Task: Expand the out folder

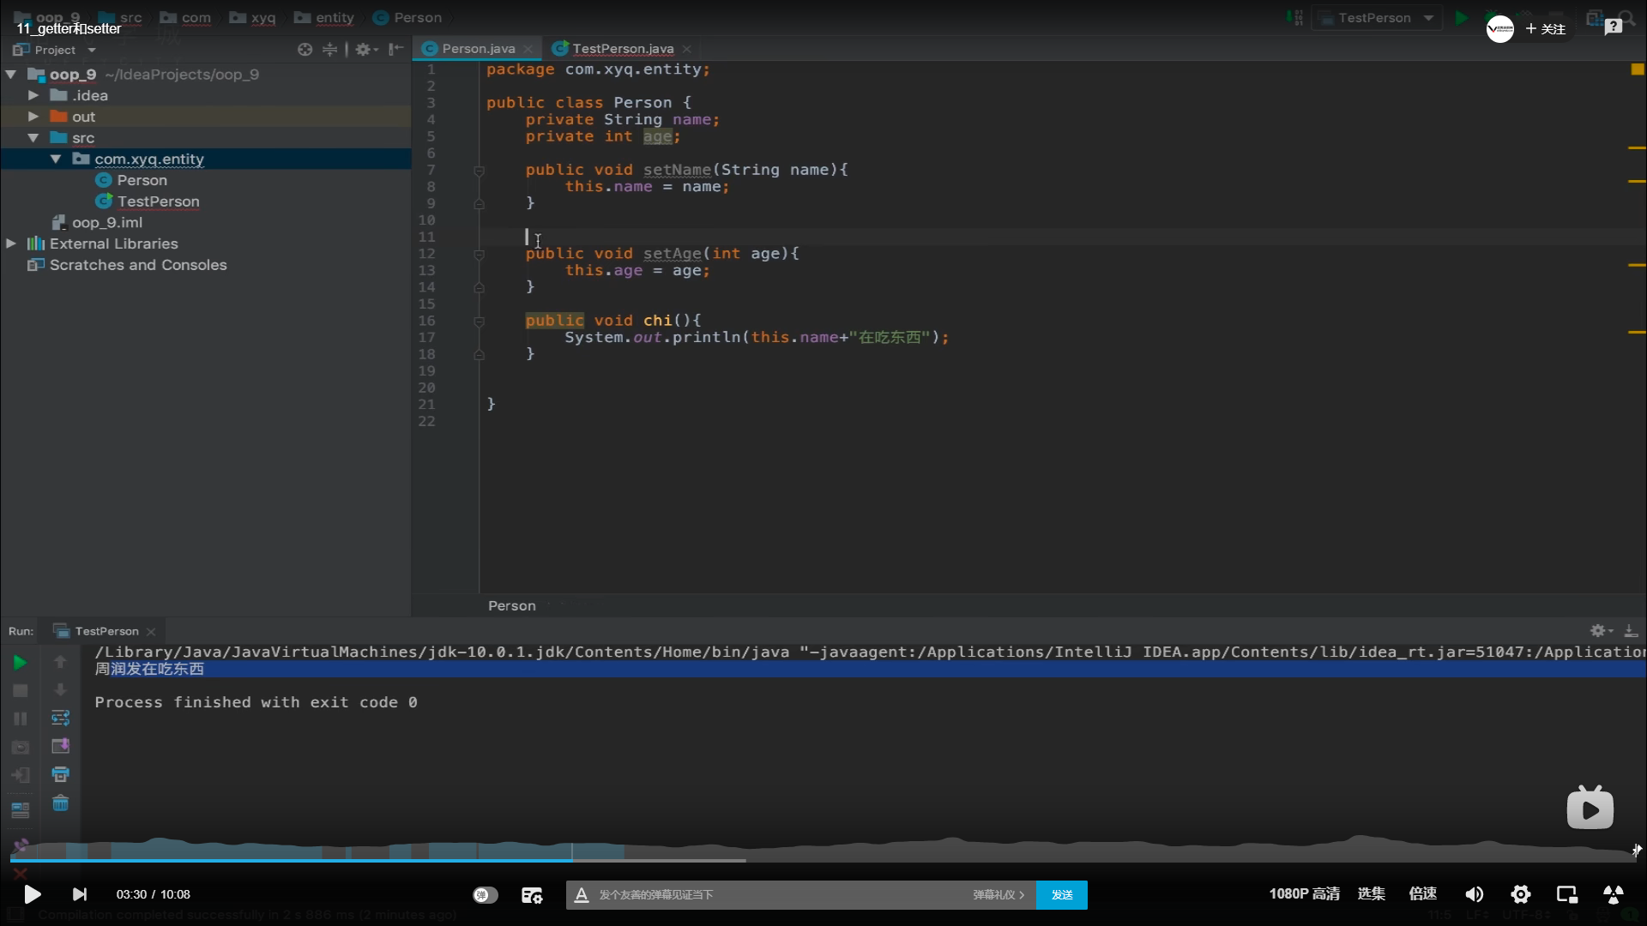Action: 33,117
